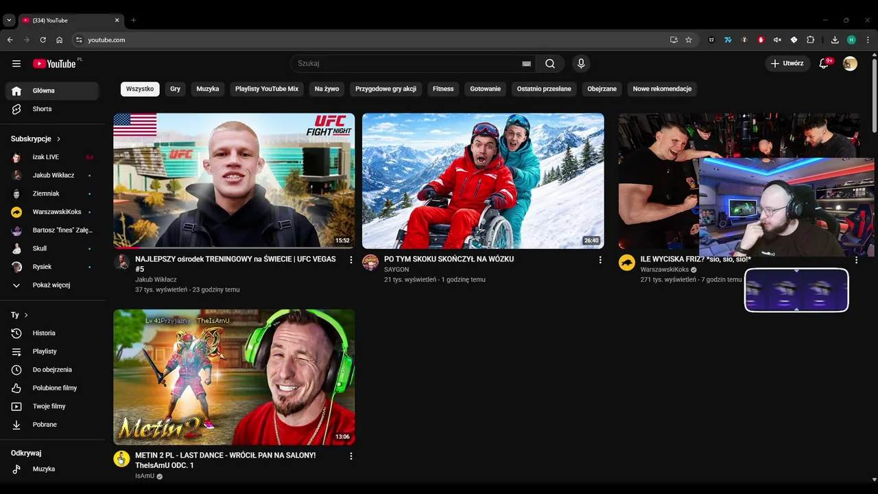Screen dimensions: 878x494
Task: Open the Główna home sidebar item
Action: [x=52, y=91]
